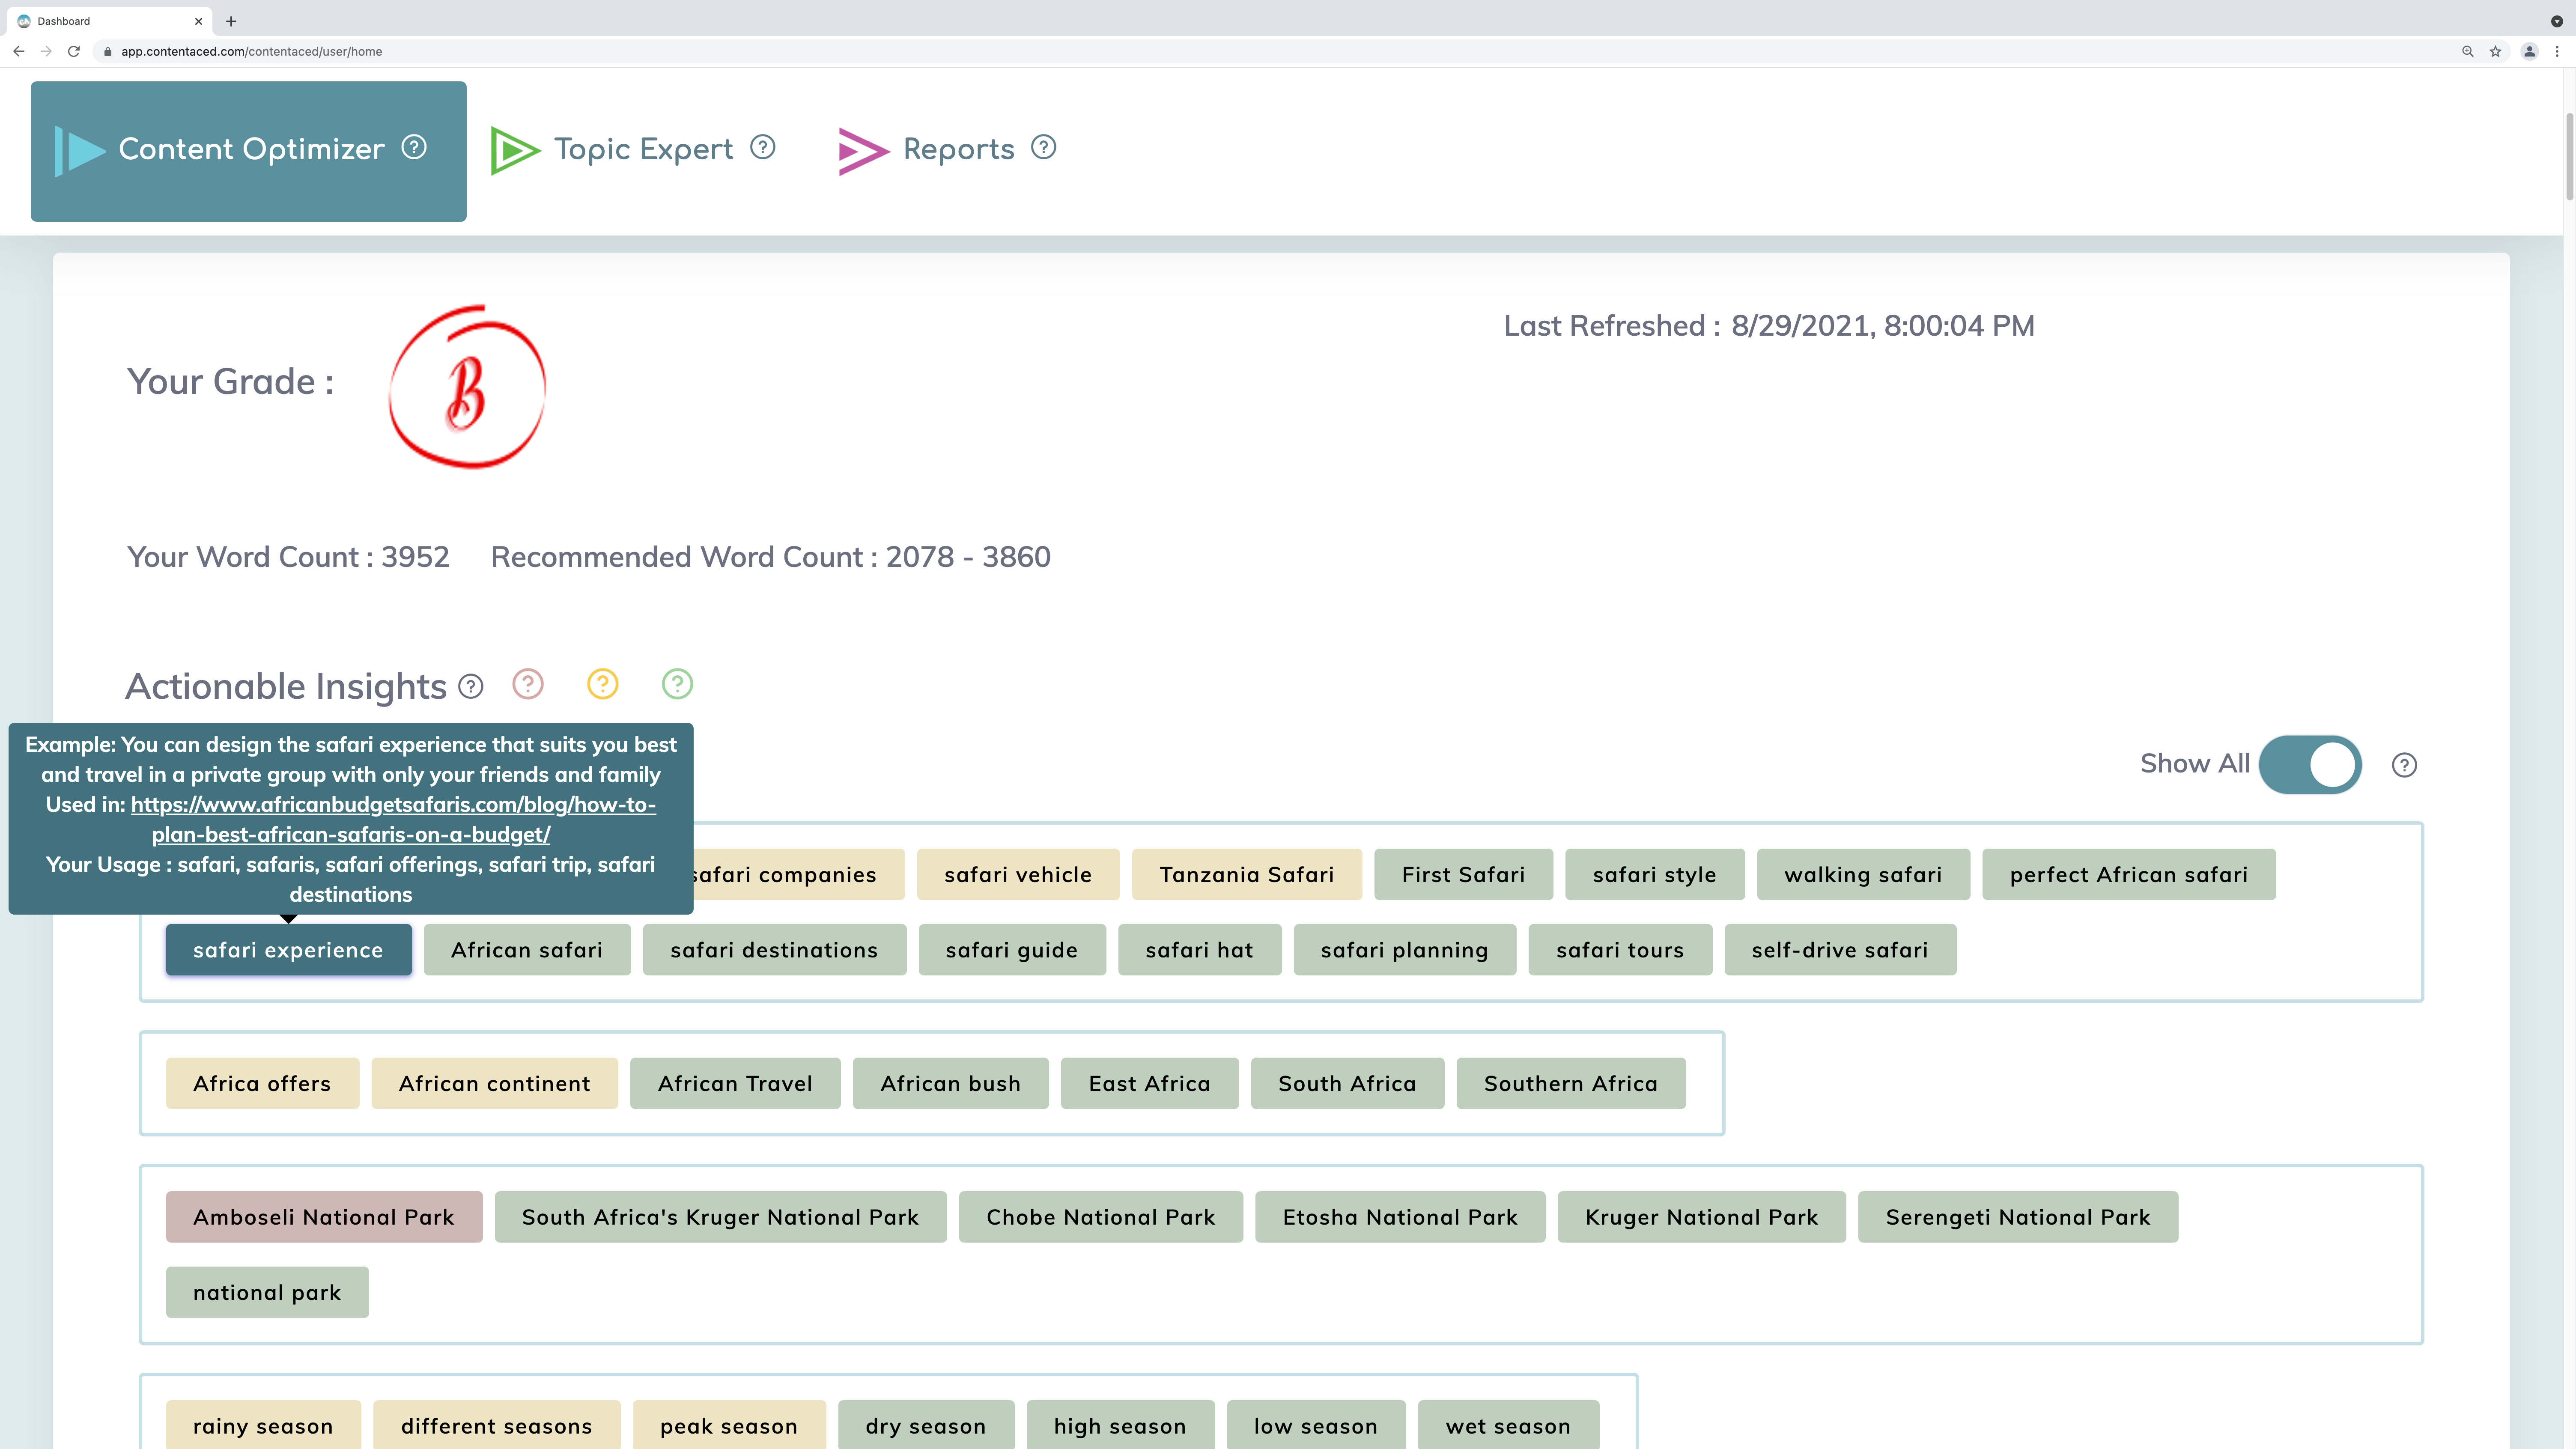Click the blue Content Optimizer play icon

tap(80, 151)
